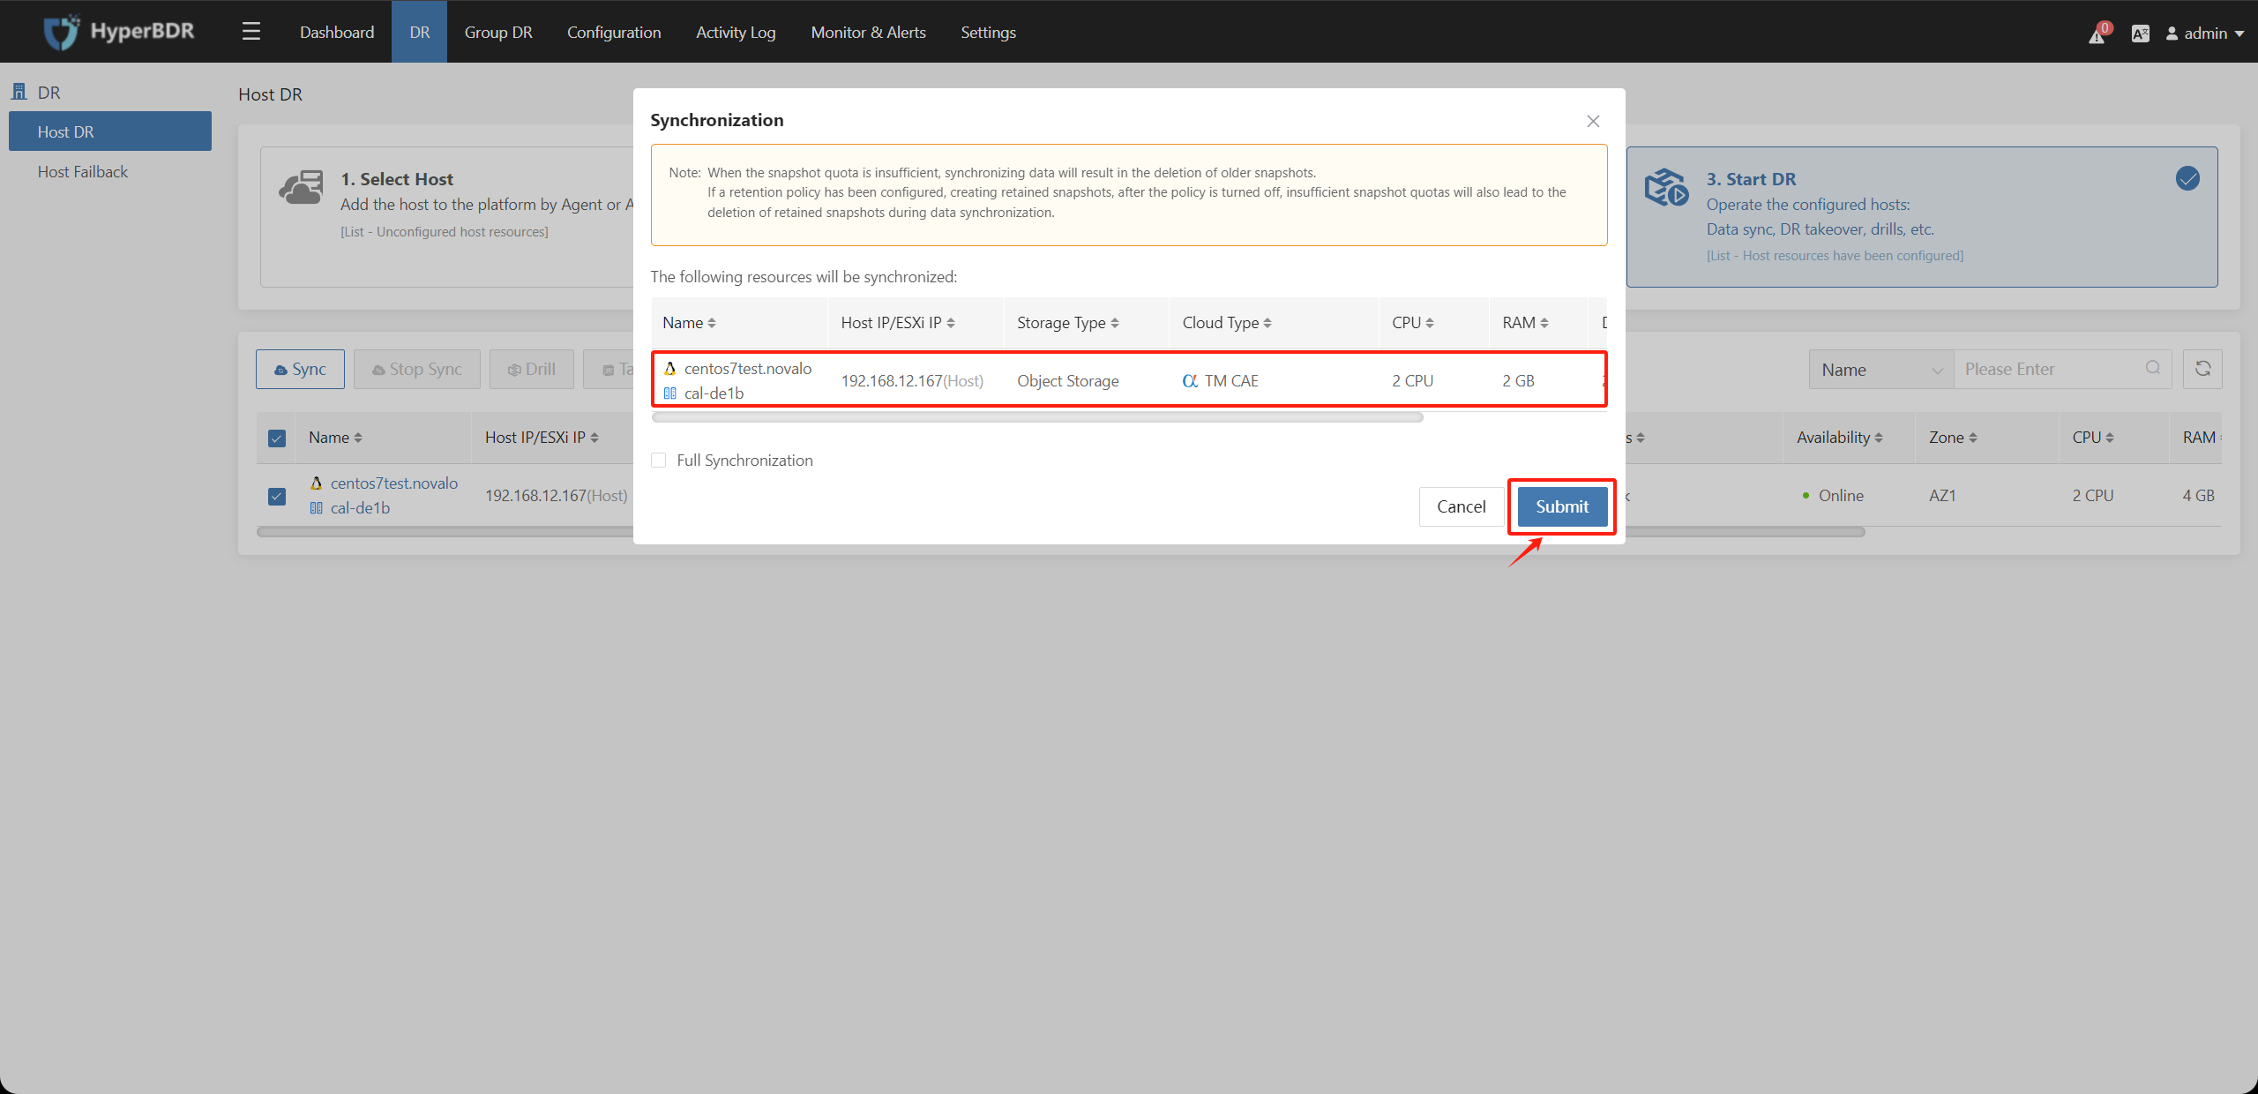
Task: Click the Stop Sync button
Action: [x=417, y=369]
